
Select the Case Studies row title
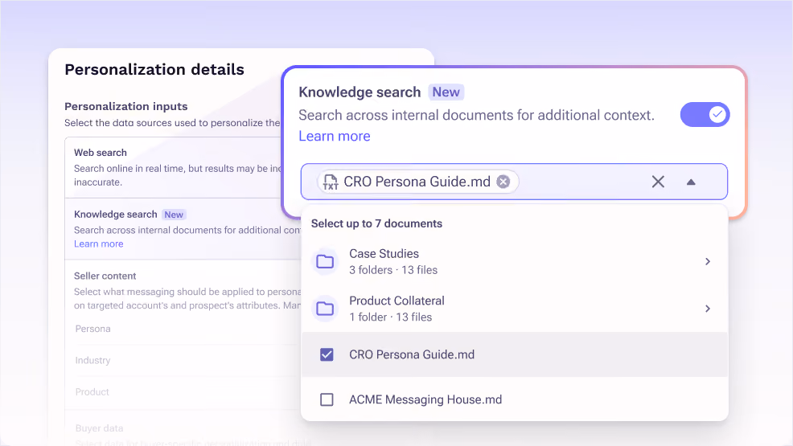[x=384, y=254]
